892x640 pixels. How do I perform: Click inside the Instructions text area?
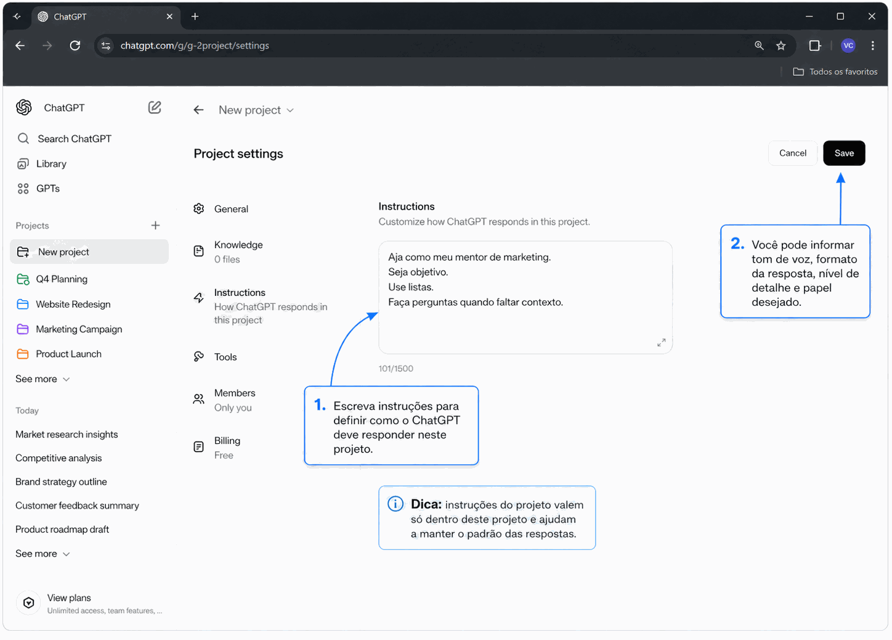tap(525, 321)
